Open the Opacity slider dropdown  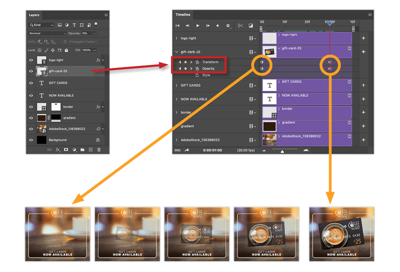click(95, 33)
